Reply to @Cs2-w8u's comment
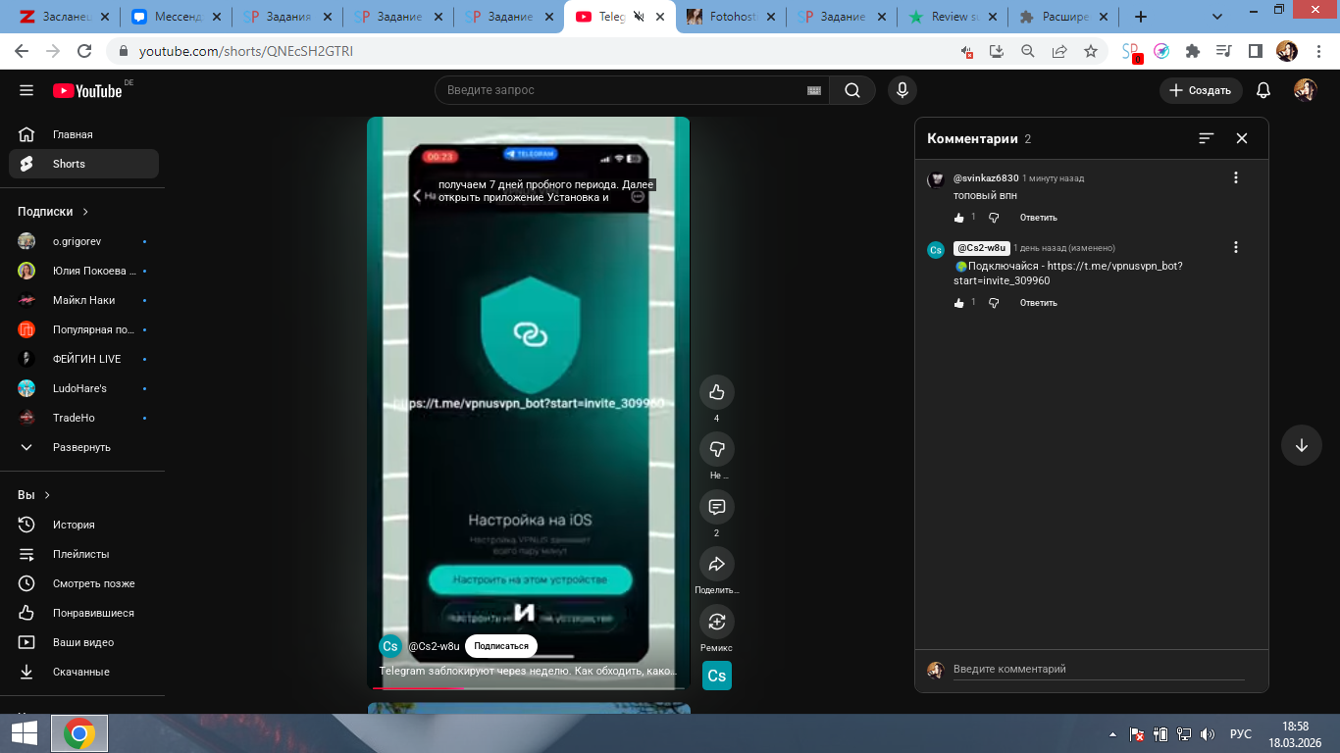The image size is (1340, 753). (1038, 303)
